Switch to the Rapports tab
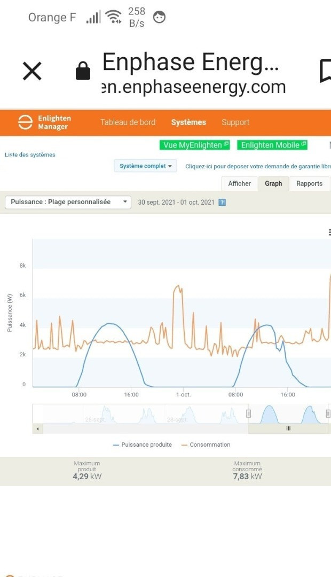The width and height of the screenshot is (331, 577). (309, 183)
